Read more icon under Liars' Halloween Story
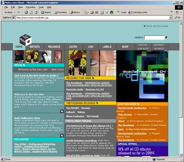The height and width of the screenshot is (162, 184). coord(62,135)
